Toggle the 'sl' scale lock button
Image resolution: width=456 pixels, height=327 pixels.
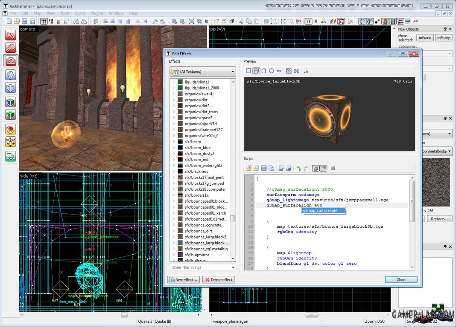[x=316, y=21]
